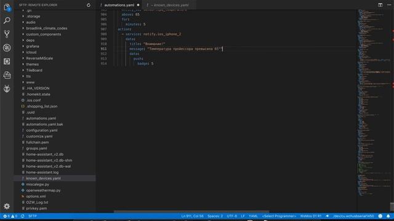Open the feedback smiley in status bar

tap(380, 216)
